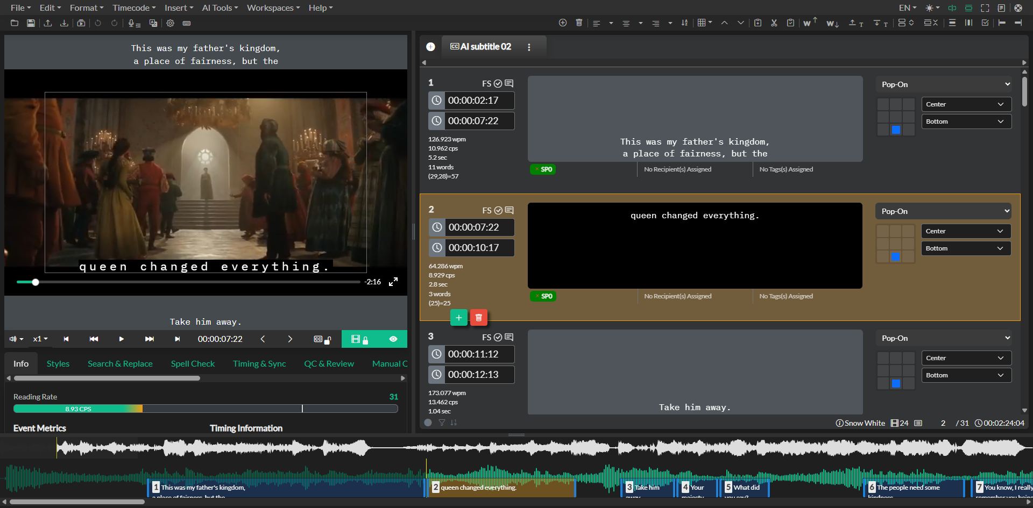This screenshot has height=508, width=1033.
Task: Click the trash icon in top toolbar
Action: pyautogui.click(x=579, y=23)
